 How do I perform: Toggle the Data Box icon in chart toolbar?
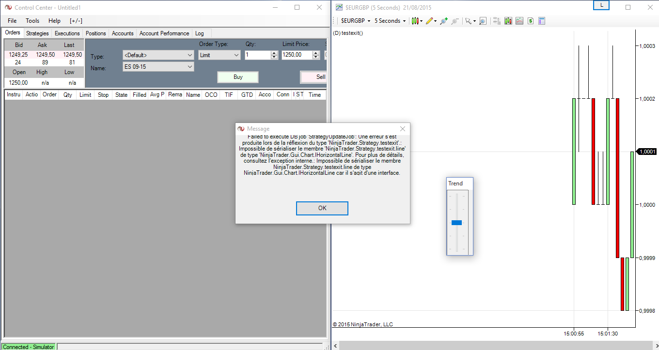497,21
